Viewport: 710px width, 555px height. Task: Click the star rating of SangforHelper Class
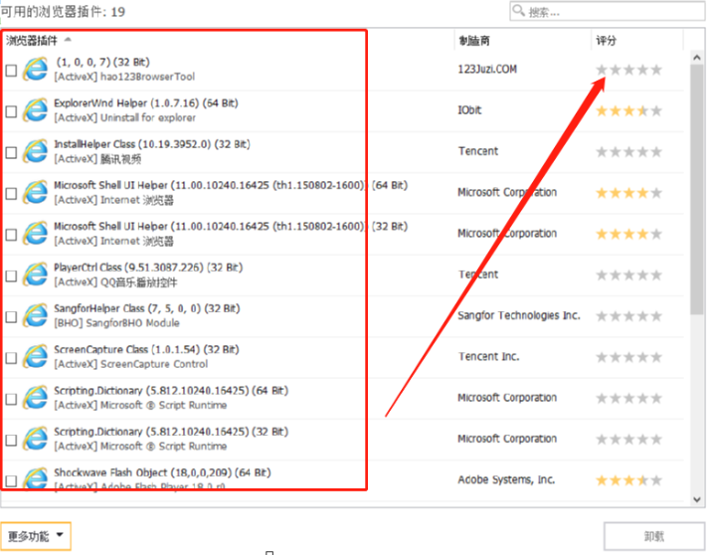coord(628,316)
